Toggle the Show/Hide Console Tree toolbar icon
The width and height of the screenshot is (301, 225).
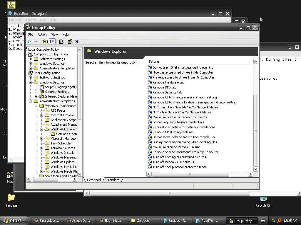(x=52, y=42)
